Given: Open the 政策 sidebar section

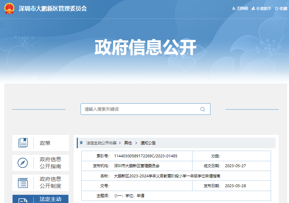Looking at the screenshot, I should pyautogui.click(x=45, y=143).
